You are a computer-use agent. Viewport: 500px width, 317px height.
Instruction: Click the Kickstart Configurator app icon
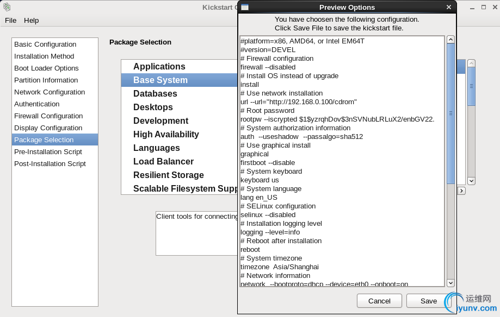(x=7, y=7)
